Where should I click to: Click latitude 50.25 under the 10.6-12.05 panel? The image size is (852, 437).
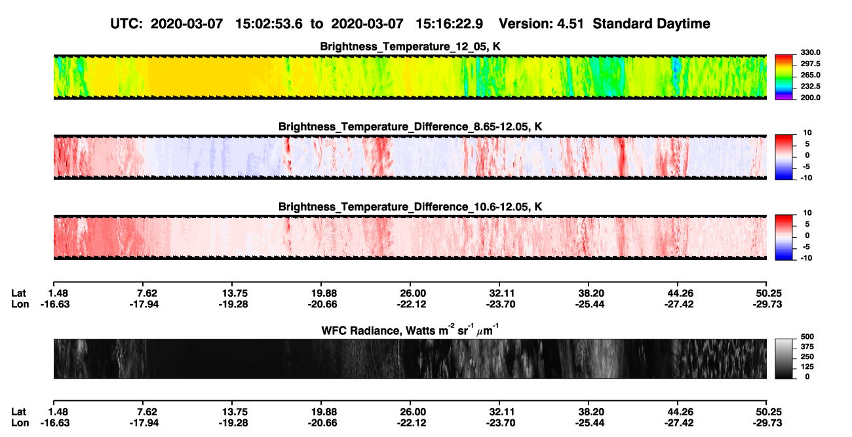click(767, 293)
